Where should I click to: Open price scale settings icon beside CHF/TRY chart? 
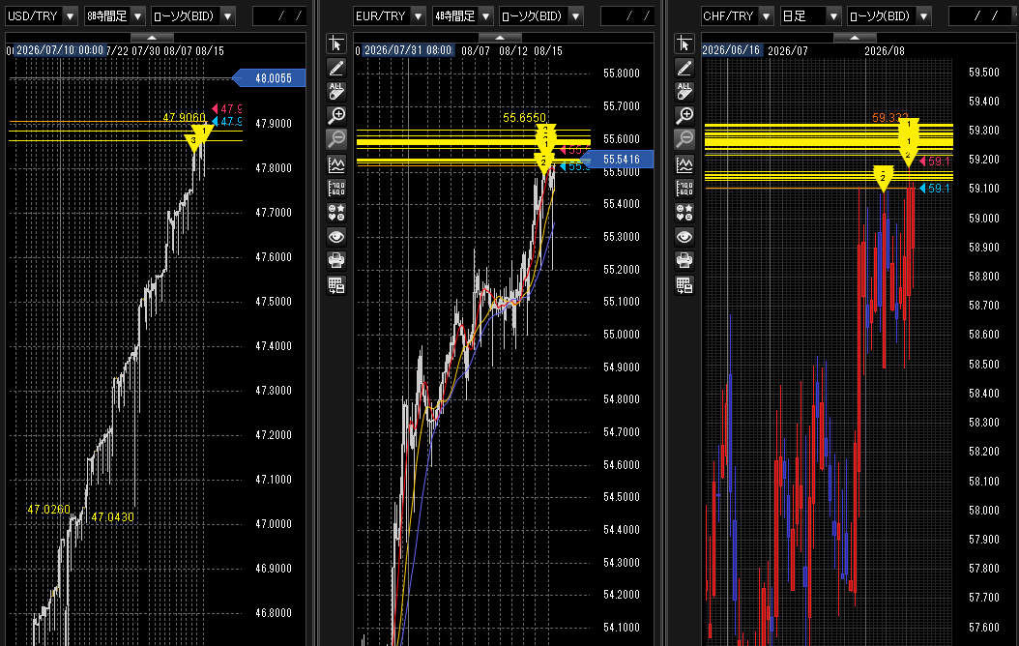(684, 189)
